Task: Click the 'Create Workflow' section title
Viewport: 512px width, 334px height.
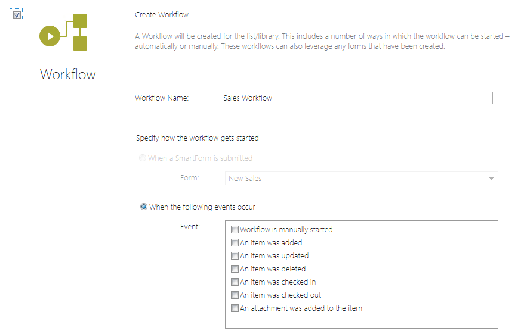Action: (x=162, y=14)
